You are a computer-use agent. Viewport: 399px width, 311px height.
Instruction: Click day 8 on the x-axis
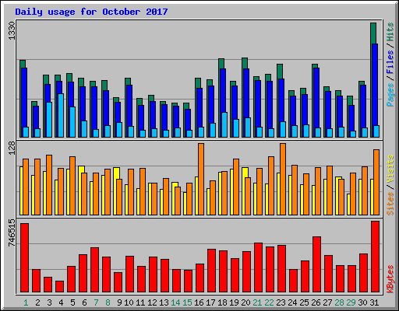point(108,302)
